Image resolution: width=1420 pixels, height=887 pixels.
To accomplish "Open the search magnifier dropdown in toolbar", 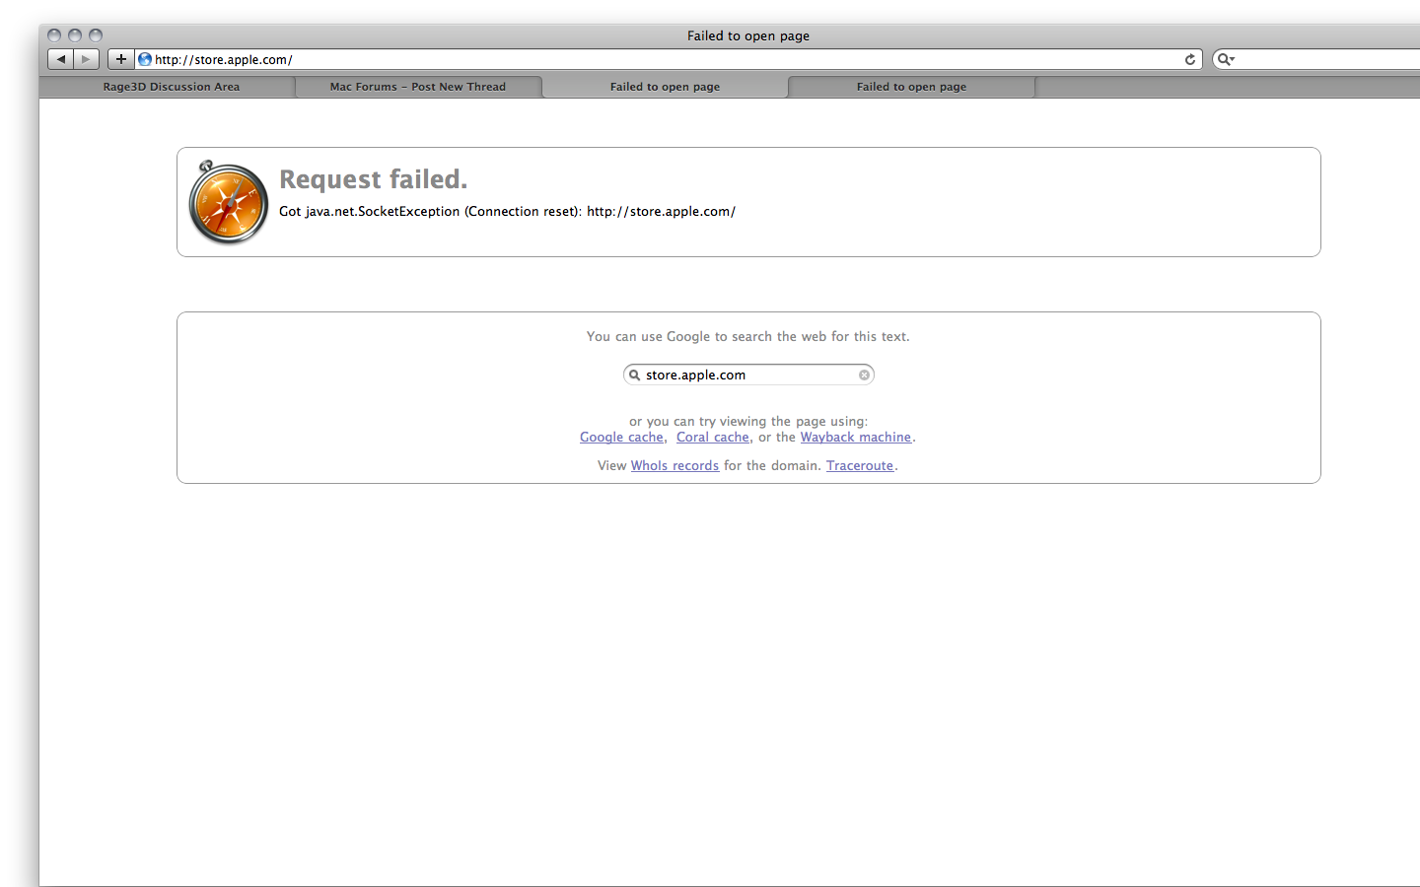I will [1226, 59].
